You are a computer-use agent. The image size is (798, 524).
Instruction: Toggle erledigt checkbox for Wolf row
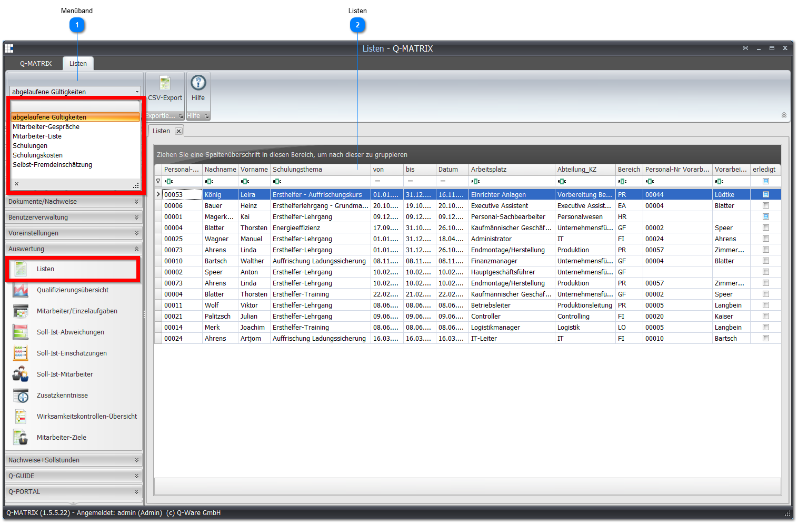pos(766,305)
